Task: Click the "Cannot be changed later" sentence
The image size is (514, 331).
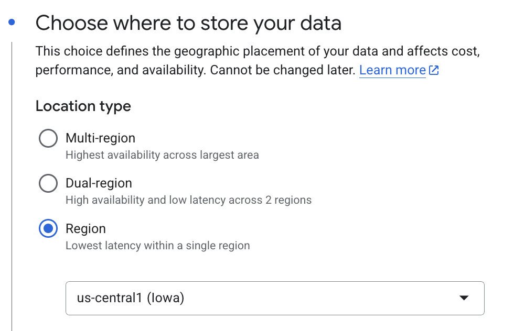Action: click(283, 70)
